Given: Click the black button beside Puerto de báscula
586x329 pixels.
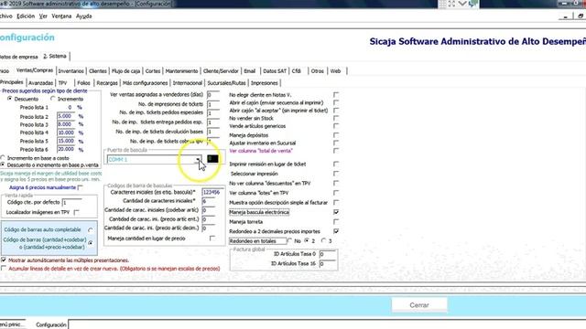Looking at the screenshot, I should tap(212, 159).
